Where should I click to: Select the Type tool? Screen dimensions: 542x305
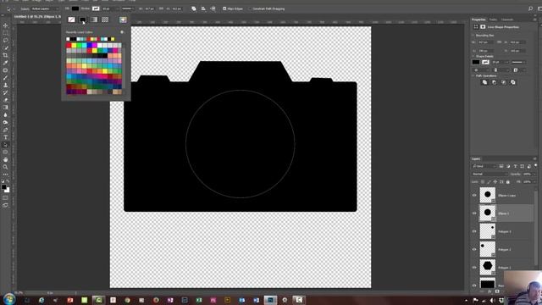(6, 137)
